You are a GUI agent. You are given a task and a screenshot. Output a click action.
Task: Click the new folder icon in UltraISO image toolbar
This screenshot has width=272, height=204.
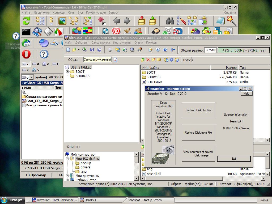(153, 60)
